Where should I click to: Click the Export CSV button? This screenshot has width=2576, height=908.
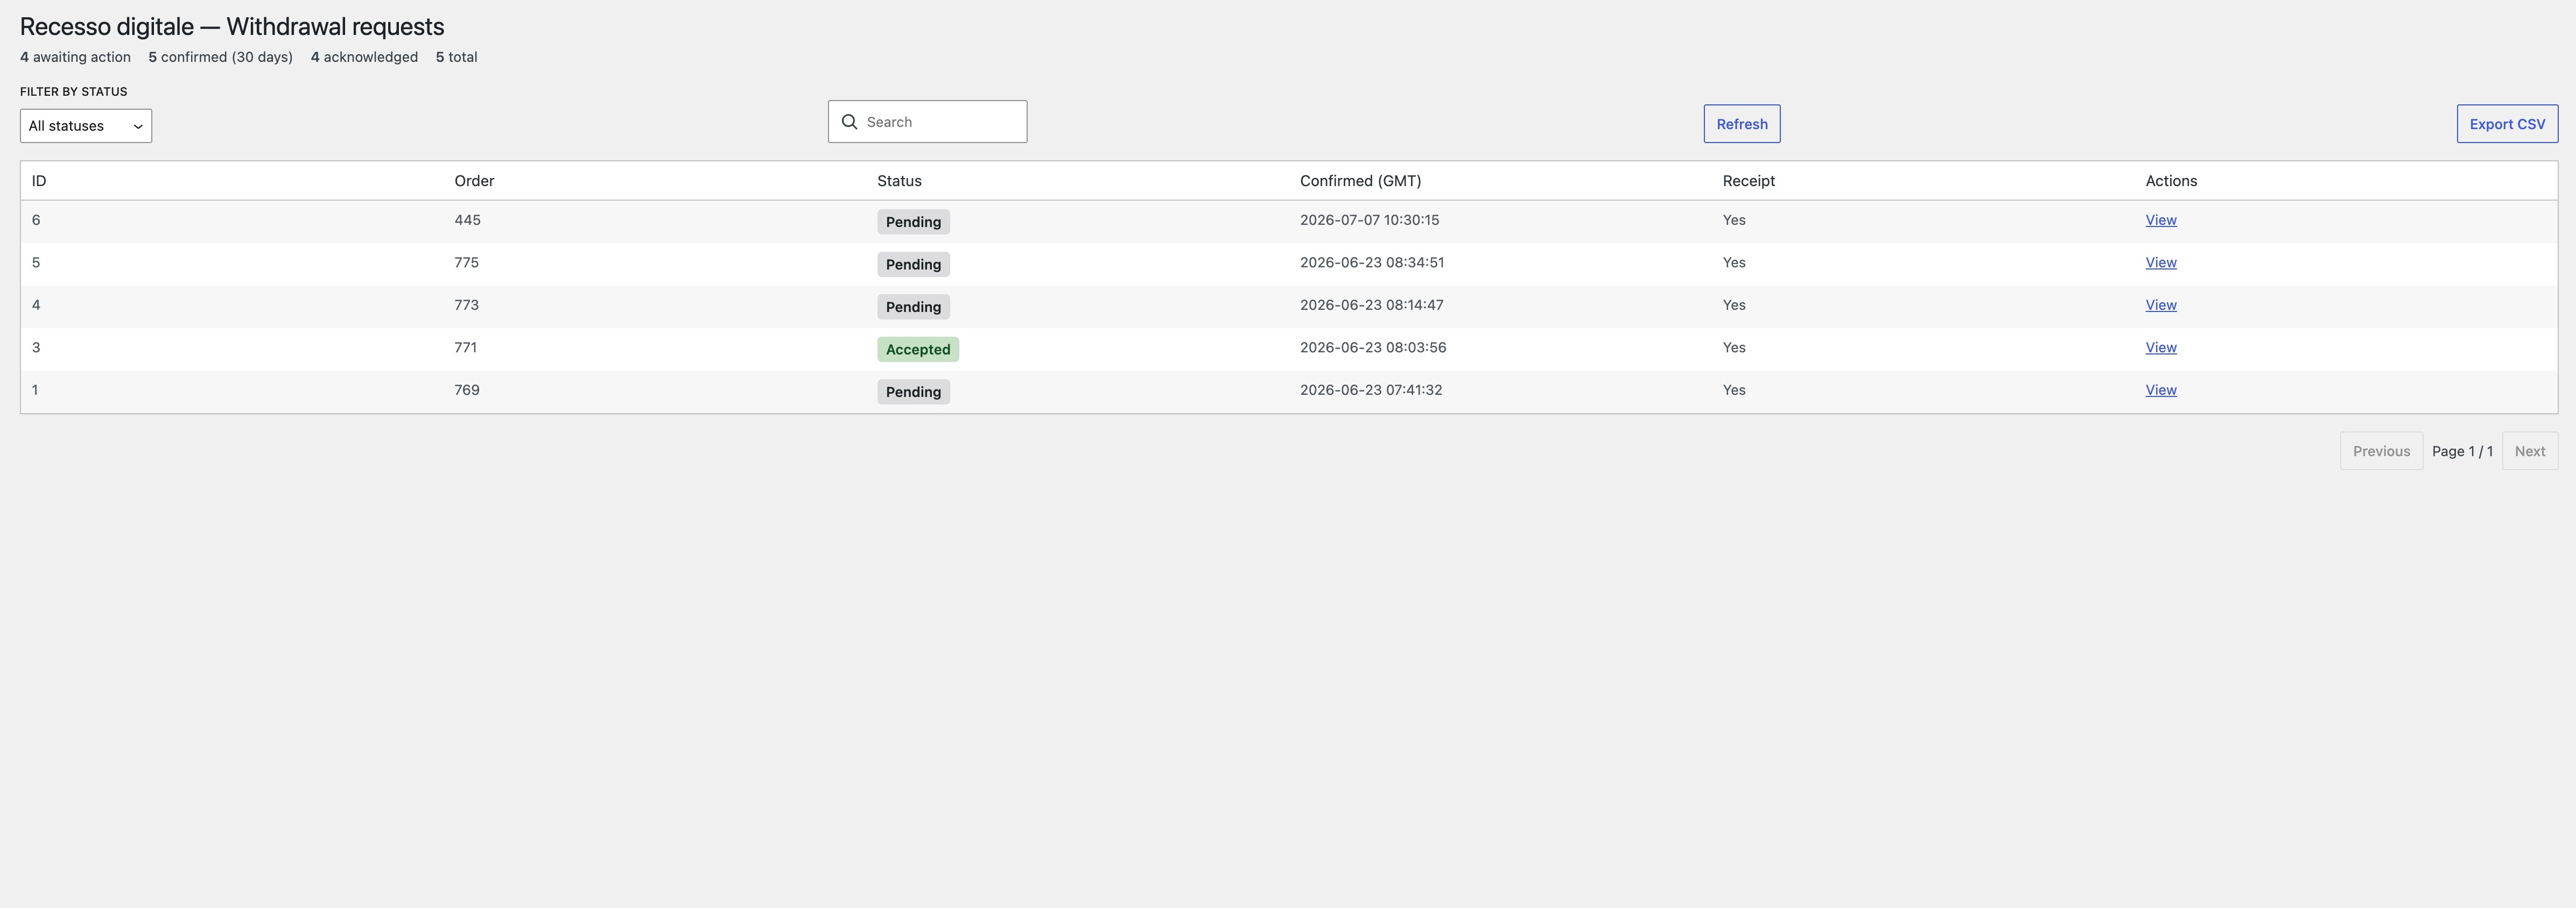coord(2507,124)
